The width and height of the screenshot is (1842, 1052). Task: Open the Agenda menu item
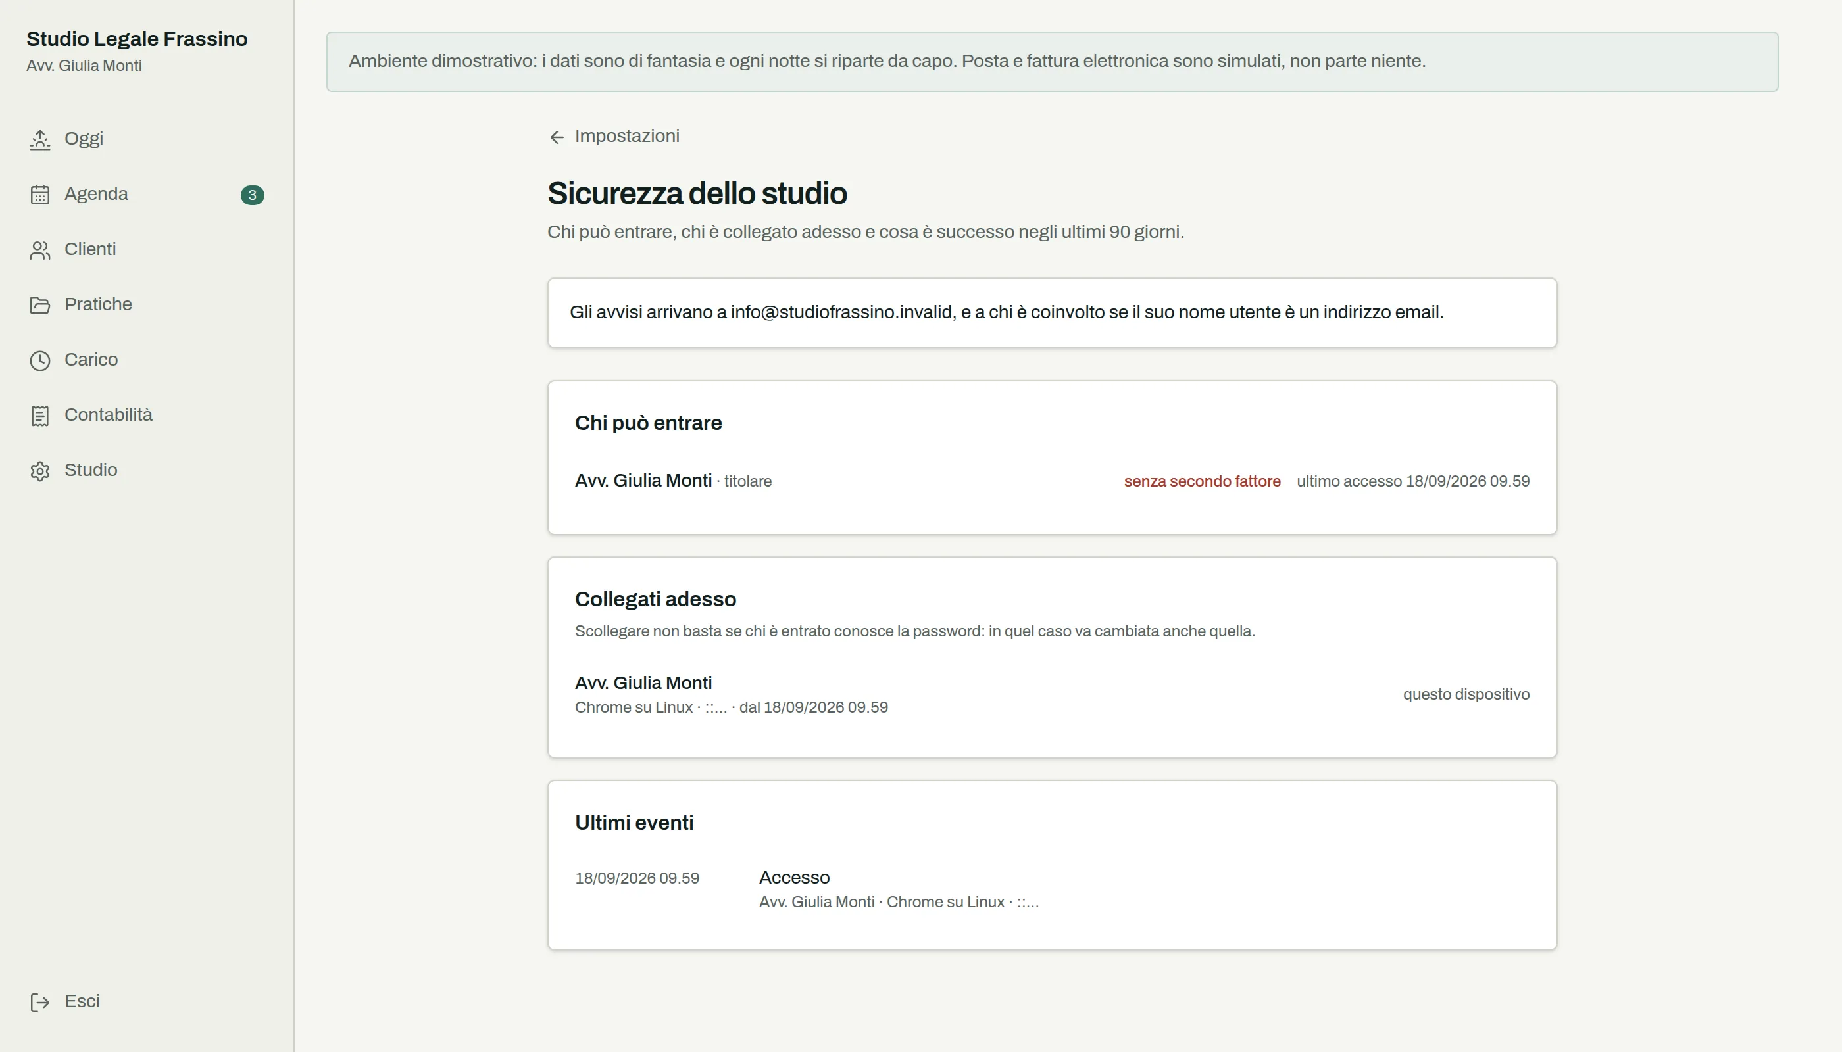(x=147, y=195)
